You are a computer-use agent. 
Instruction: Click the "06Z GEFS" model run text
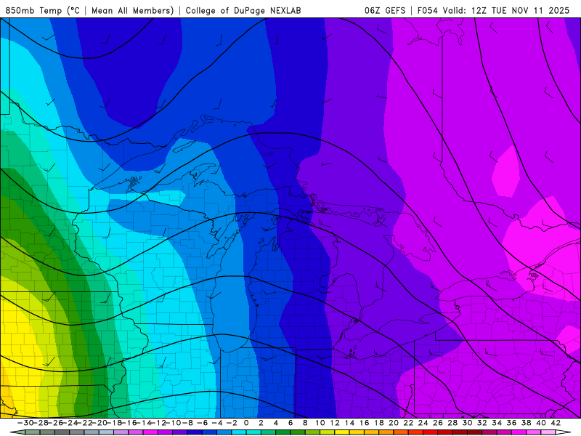tap(385, 10)
